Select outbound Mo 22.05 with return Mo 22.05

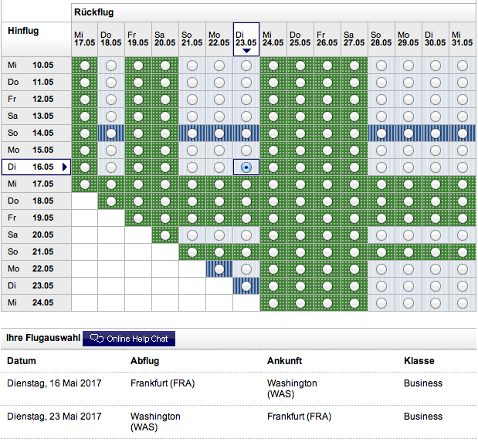tap(219, 269)
